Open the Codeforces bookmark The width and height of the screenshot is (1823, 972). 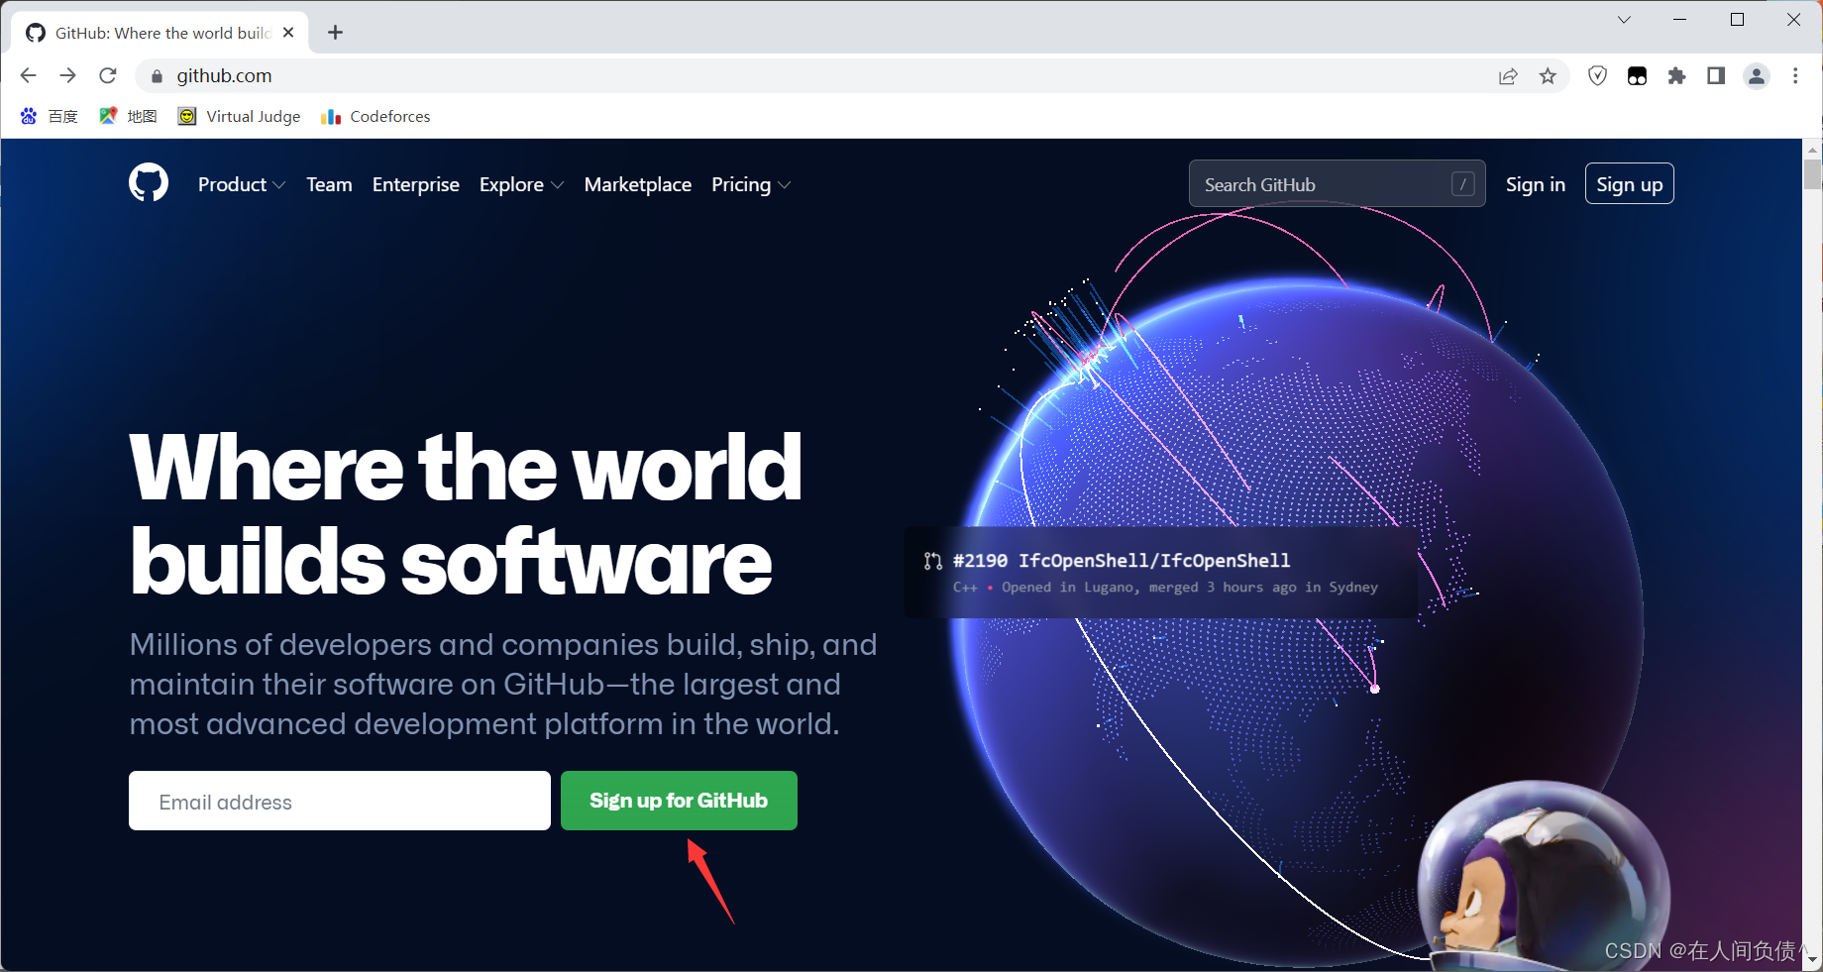(375, 116)
